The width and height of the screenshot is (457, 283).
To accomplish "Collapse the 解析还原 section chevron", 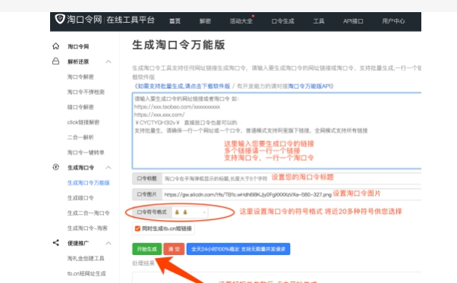I will tap(109, 61).
